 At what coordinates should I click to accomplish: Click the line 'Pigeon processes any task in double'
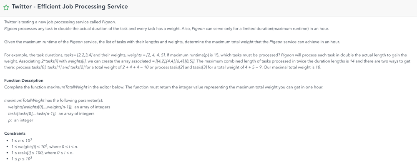166,28
